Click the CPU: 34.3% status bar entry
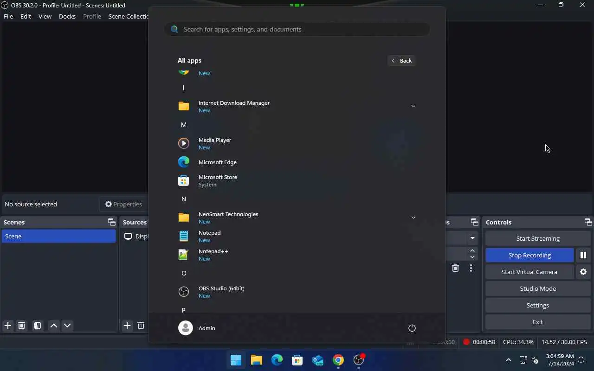Viewport: 594px width, 371px height. point(518,342)
